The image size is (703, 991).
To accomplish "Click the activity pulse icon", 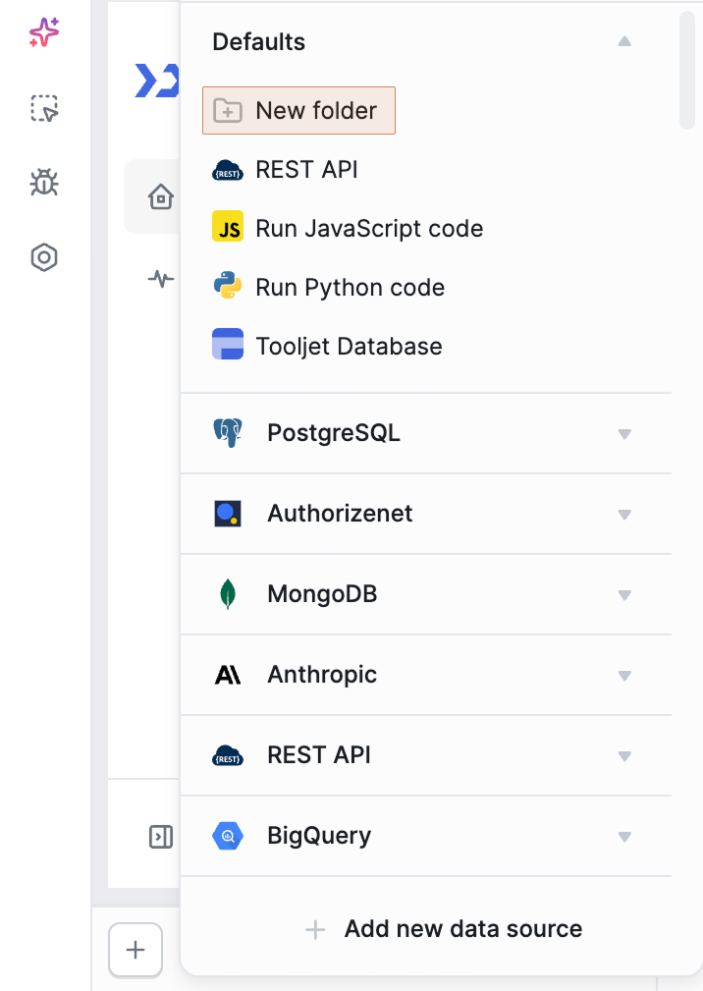I will [160, 278].
